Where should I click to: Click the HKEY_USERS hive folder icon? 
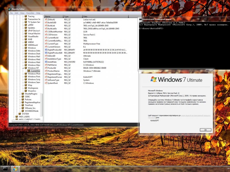click(17, 117)
